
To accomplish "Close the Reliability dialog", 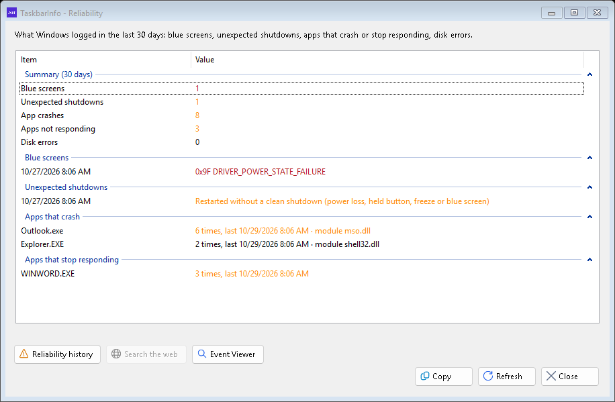I will pyautogui.click(x=570, y=376).
